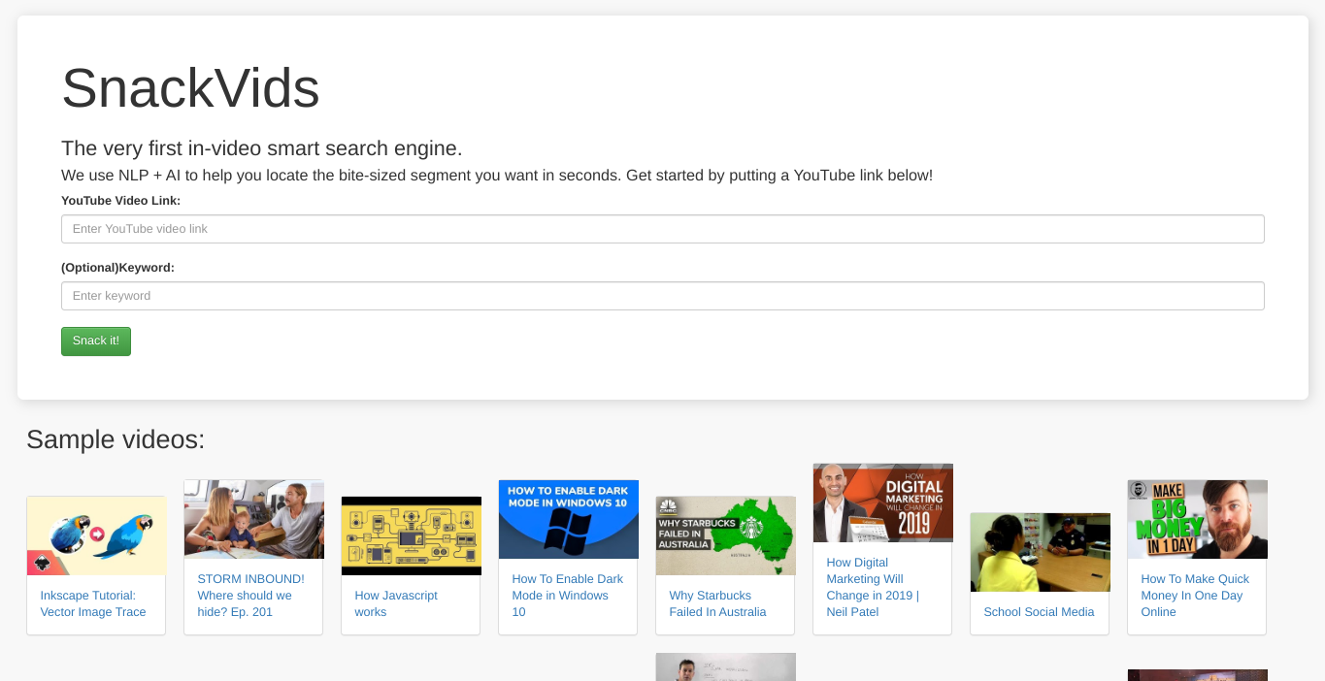Click tagline about first in-video search engine

(x=262, y=148)
